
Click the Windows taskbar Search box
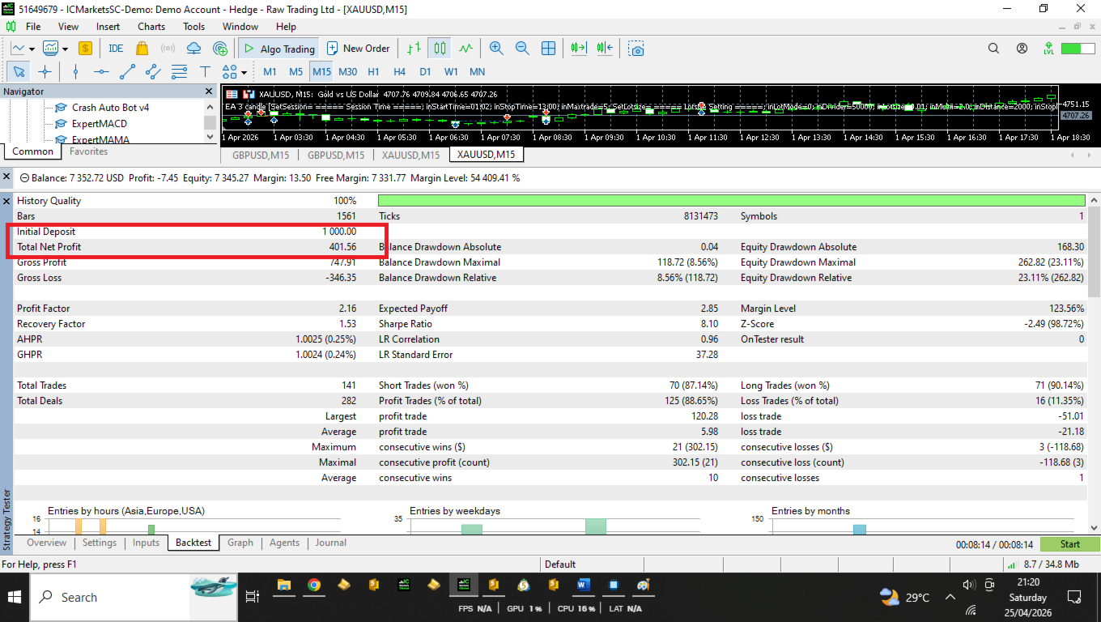click(x=109, y=598)
